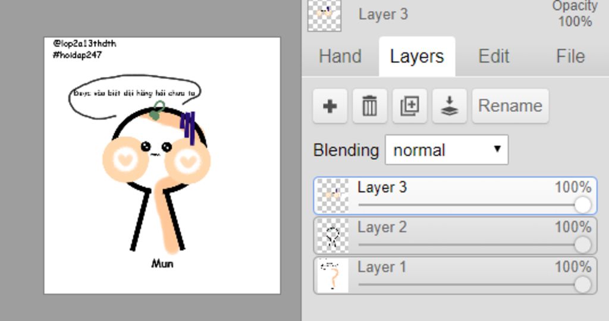Image resolution: width=609 pixels, height=321 pixels.
Task: Click the 100% value on Layer 1
Action: point(573,267)
